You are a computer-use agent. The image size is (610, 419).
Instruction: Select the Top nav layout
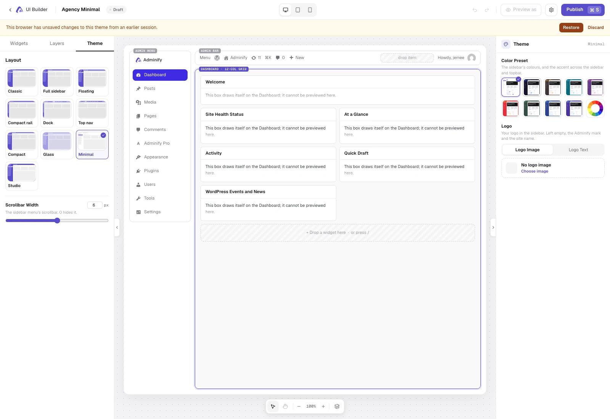pyautogui.click(x=92, y=113)
